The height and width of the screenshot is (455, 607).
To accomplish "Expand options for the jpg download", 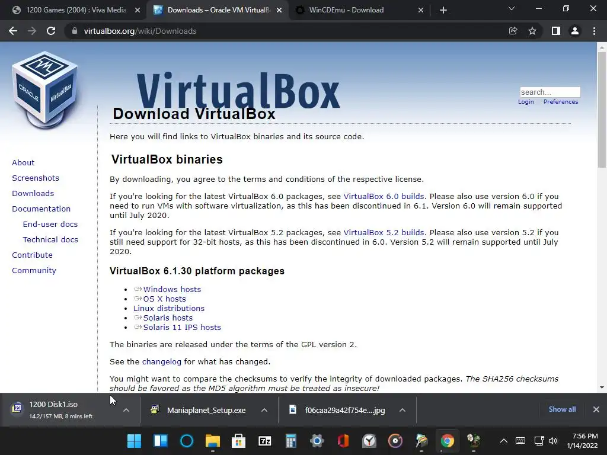I will pos(402,410).
